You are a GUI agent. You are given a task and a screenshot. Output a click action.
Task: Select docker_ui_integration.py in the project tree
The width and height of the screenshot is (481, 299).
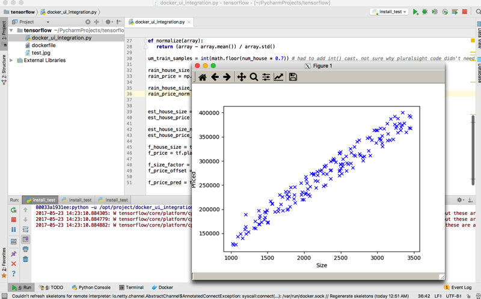[62, 38]
